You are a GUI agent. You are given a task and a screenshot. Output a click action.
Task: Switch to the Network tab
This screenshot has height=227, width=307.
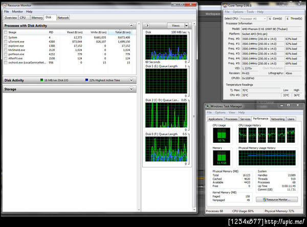coord(63,17)
